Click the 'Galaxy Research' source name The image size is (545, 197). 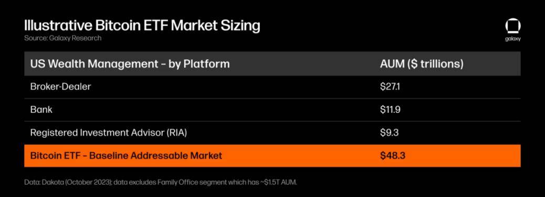click(72, 38)
